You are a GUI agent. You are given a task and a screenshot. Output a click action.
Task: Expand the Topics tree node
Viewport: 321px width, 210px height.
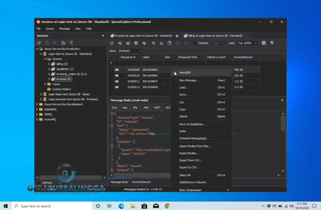click(45, 84)
